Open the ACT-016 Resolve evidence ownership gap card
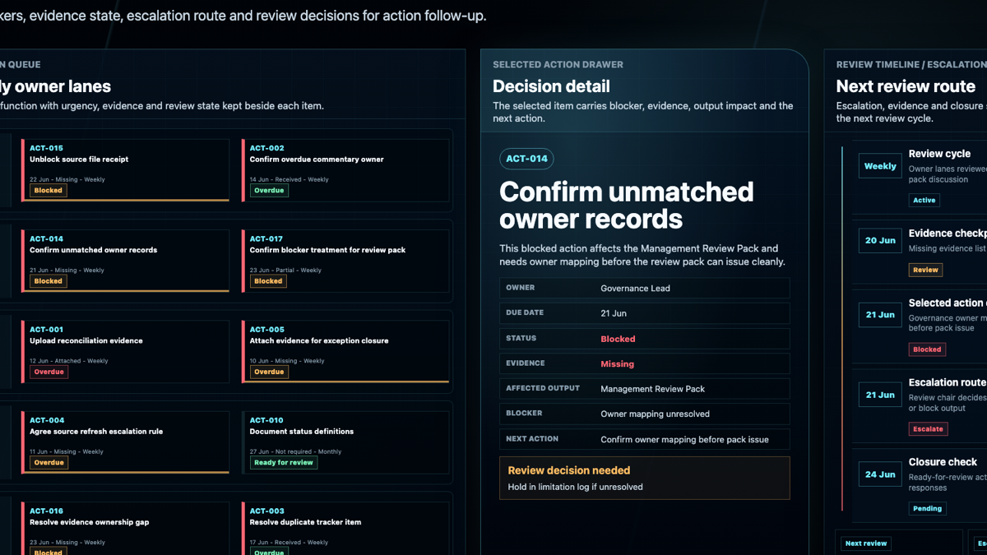Screen dimensions: 987x555 (125, 529)
